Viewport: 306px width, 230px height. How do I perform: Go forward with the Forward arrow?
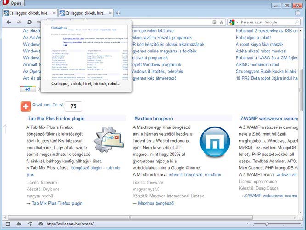click(19, 22)
